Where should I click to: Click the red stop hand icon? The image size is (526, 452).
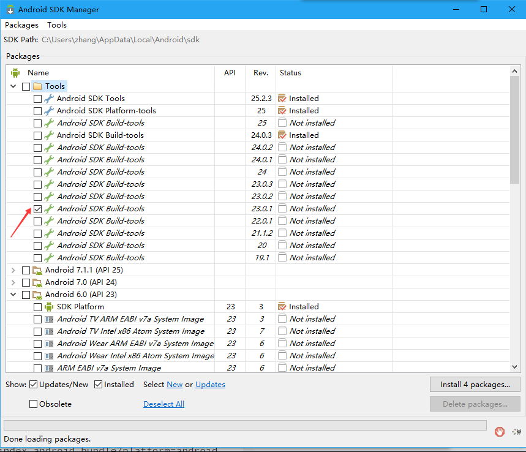500,432
